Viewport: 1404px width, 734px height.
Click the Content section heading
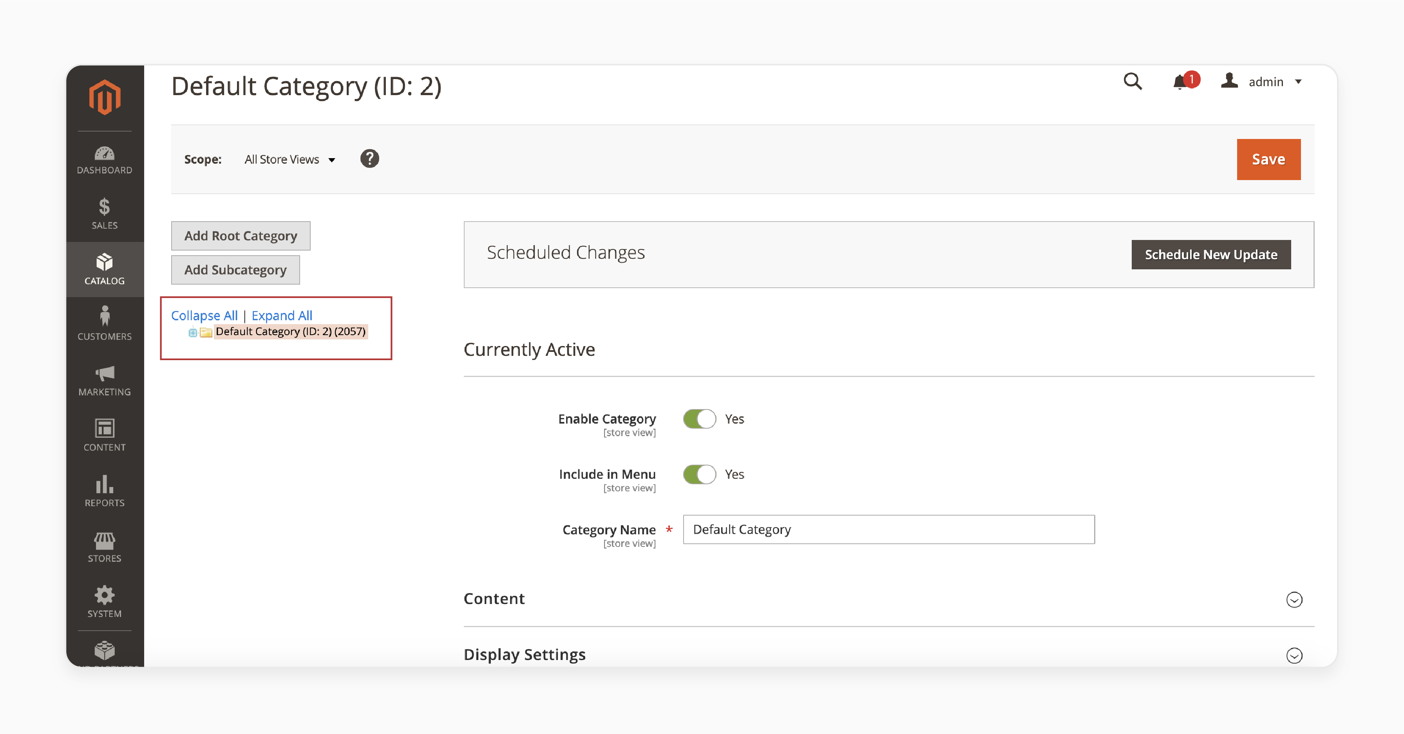(x=494, y=599)
